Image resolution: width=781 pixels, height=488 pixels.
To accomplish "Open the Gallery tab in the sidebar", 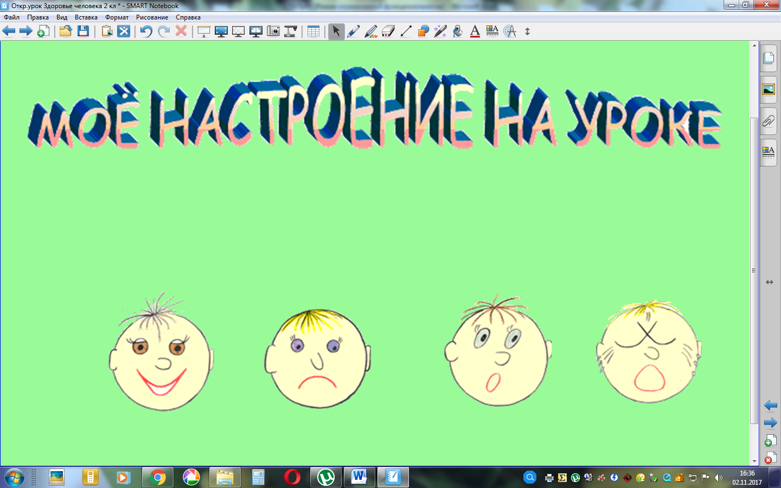I will 769,89.
